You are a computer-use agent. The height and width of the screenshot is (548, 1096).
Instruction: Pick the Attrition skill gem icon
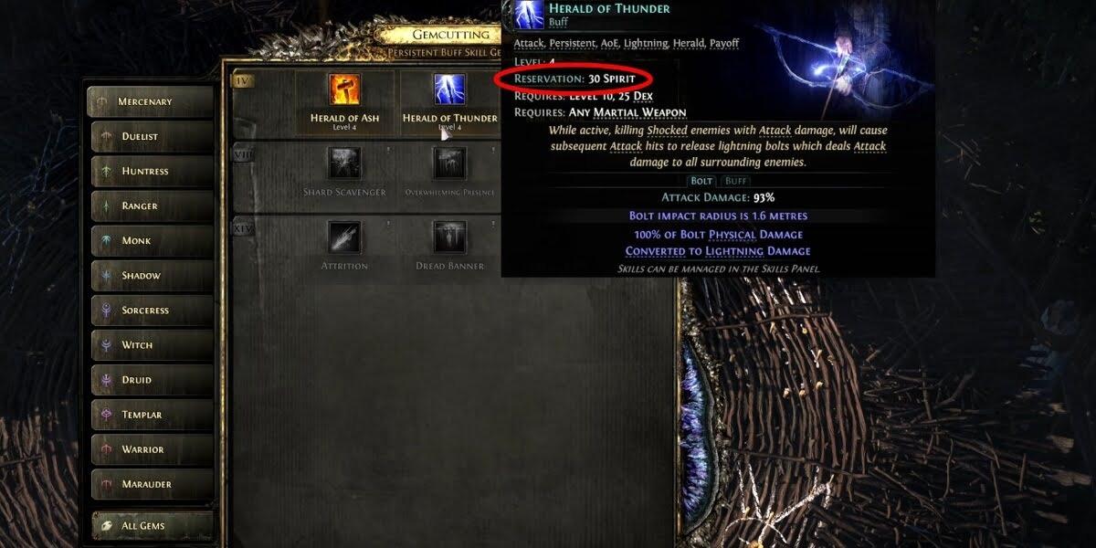click(344, 237)
